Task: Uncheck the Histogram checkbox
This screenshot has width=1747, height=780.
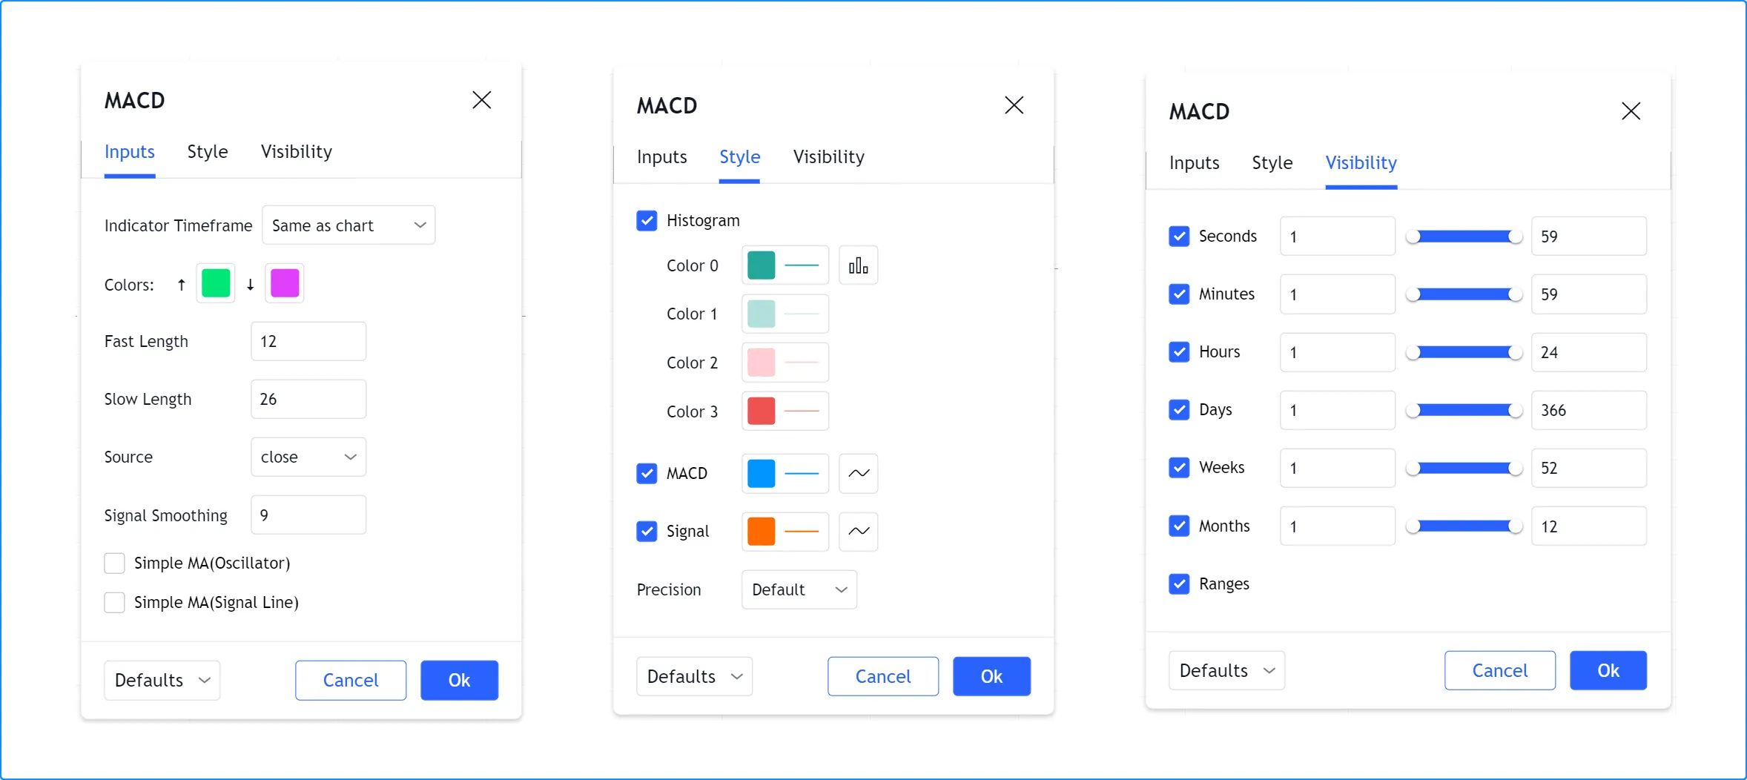Action: [647, 221]
